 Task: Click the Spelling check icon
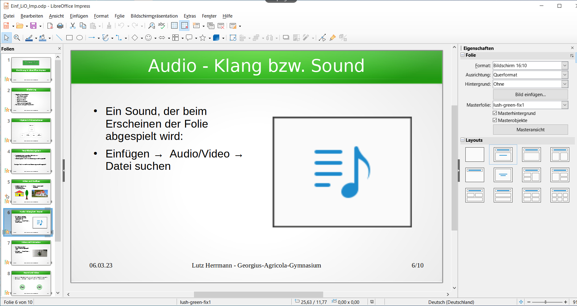coord(161,26)
